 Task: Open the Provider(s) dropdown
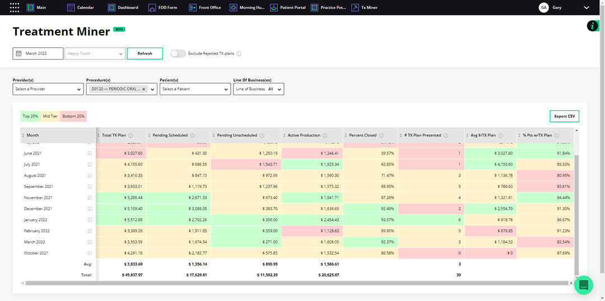pos(48,89)
